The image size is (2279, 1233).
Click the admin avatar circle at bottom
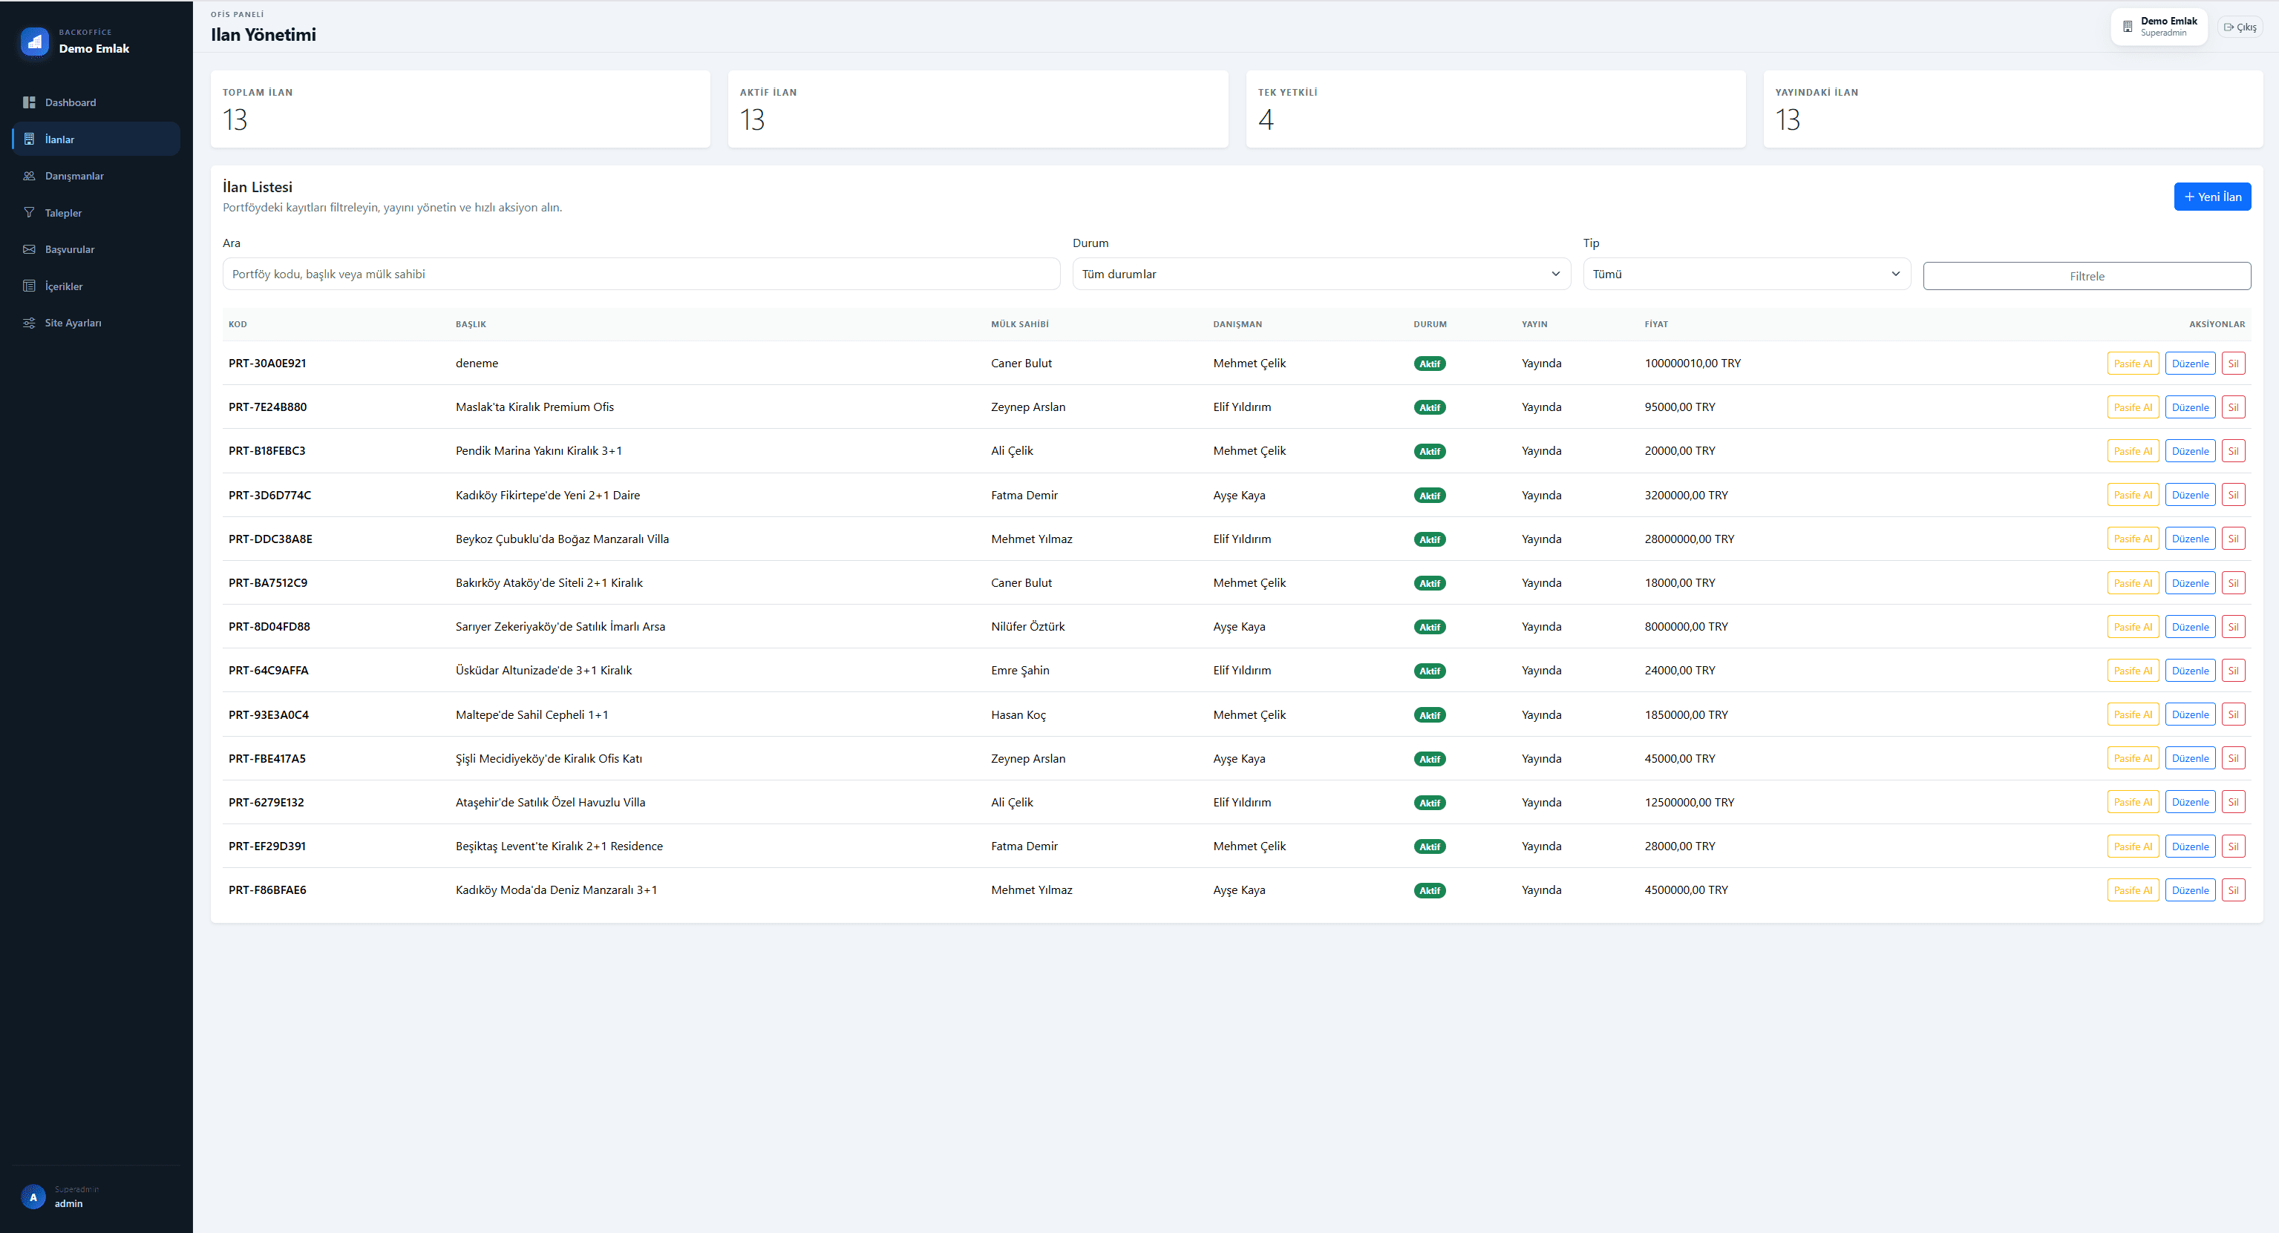click(33, 1197)
